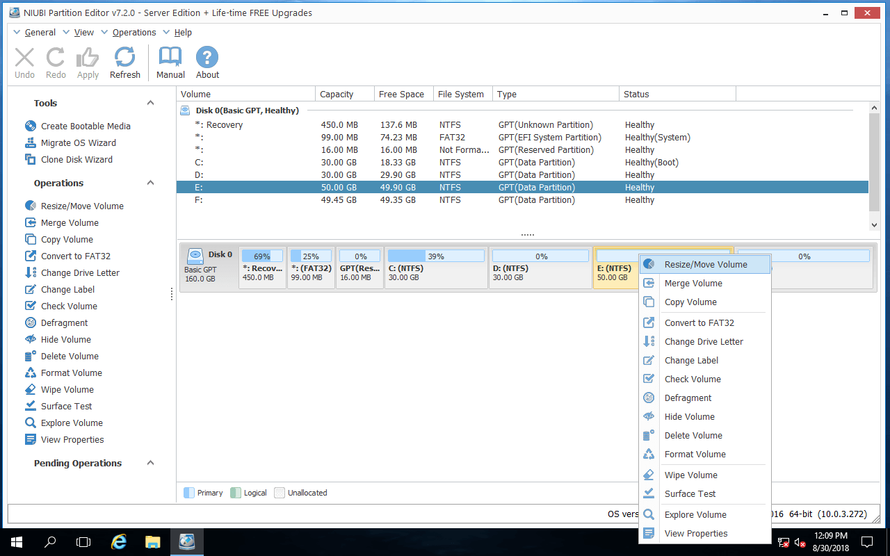Screen dimensions: 890x556
Task: Collapse the Tools section
Action: 150,103
